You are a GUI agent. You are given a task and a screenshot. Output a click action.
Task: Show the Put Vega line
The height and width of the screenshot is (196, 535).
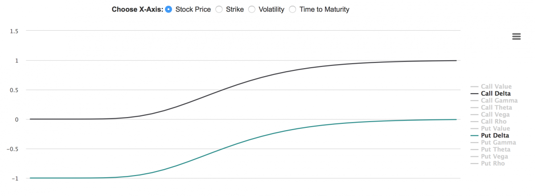(495, 156)
